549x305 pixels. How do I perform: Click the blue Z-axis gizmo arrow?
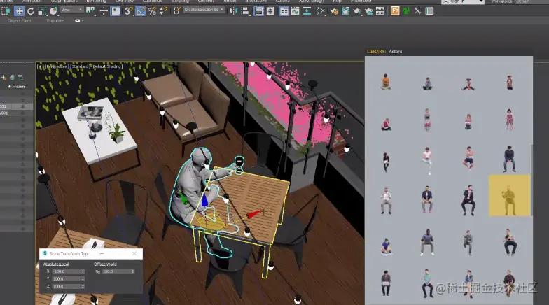[x=204, y=200]
